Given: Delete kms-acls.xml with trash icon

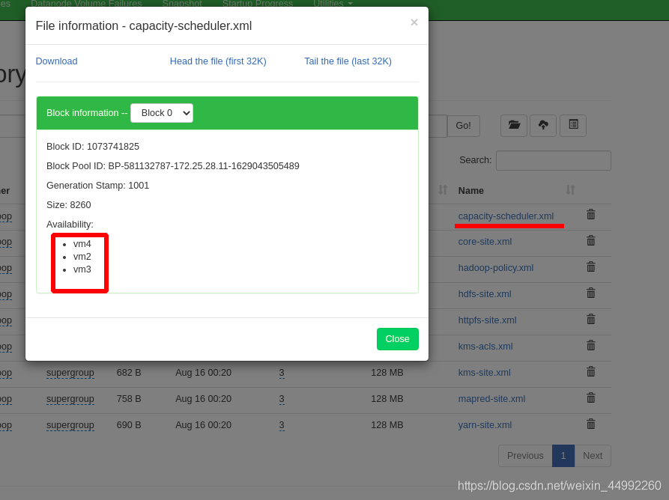Looking at the screenshot, I should pyautogui.click(x=591, y=346).
